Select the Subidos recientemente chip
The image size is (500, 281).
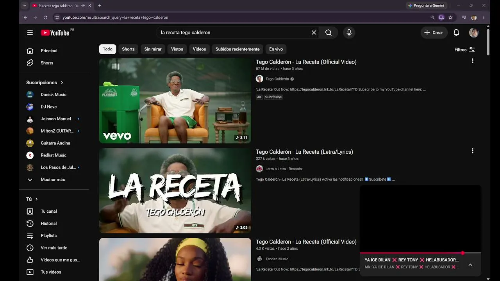[237, 49]
